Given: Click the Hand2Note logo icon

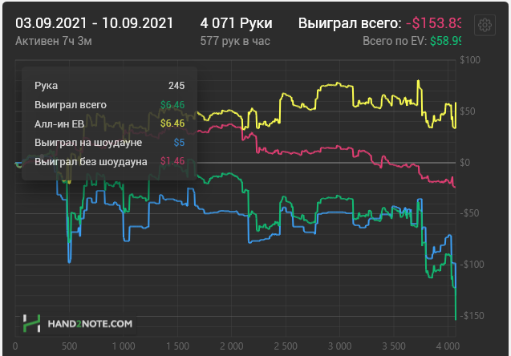Looking at the screenshot, I should point(31,323).
